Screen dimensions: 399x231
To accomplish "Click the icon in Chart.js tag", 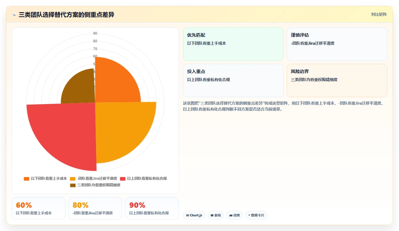I will [x=187, y=215].
